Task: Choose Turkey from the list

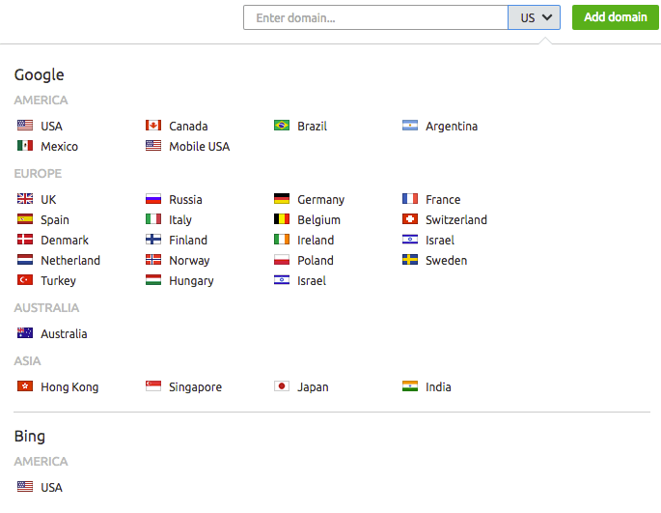Action: 58,281
